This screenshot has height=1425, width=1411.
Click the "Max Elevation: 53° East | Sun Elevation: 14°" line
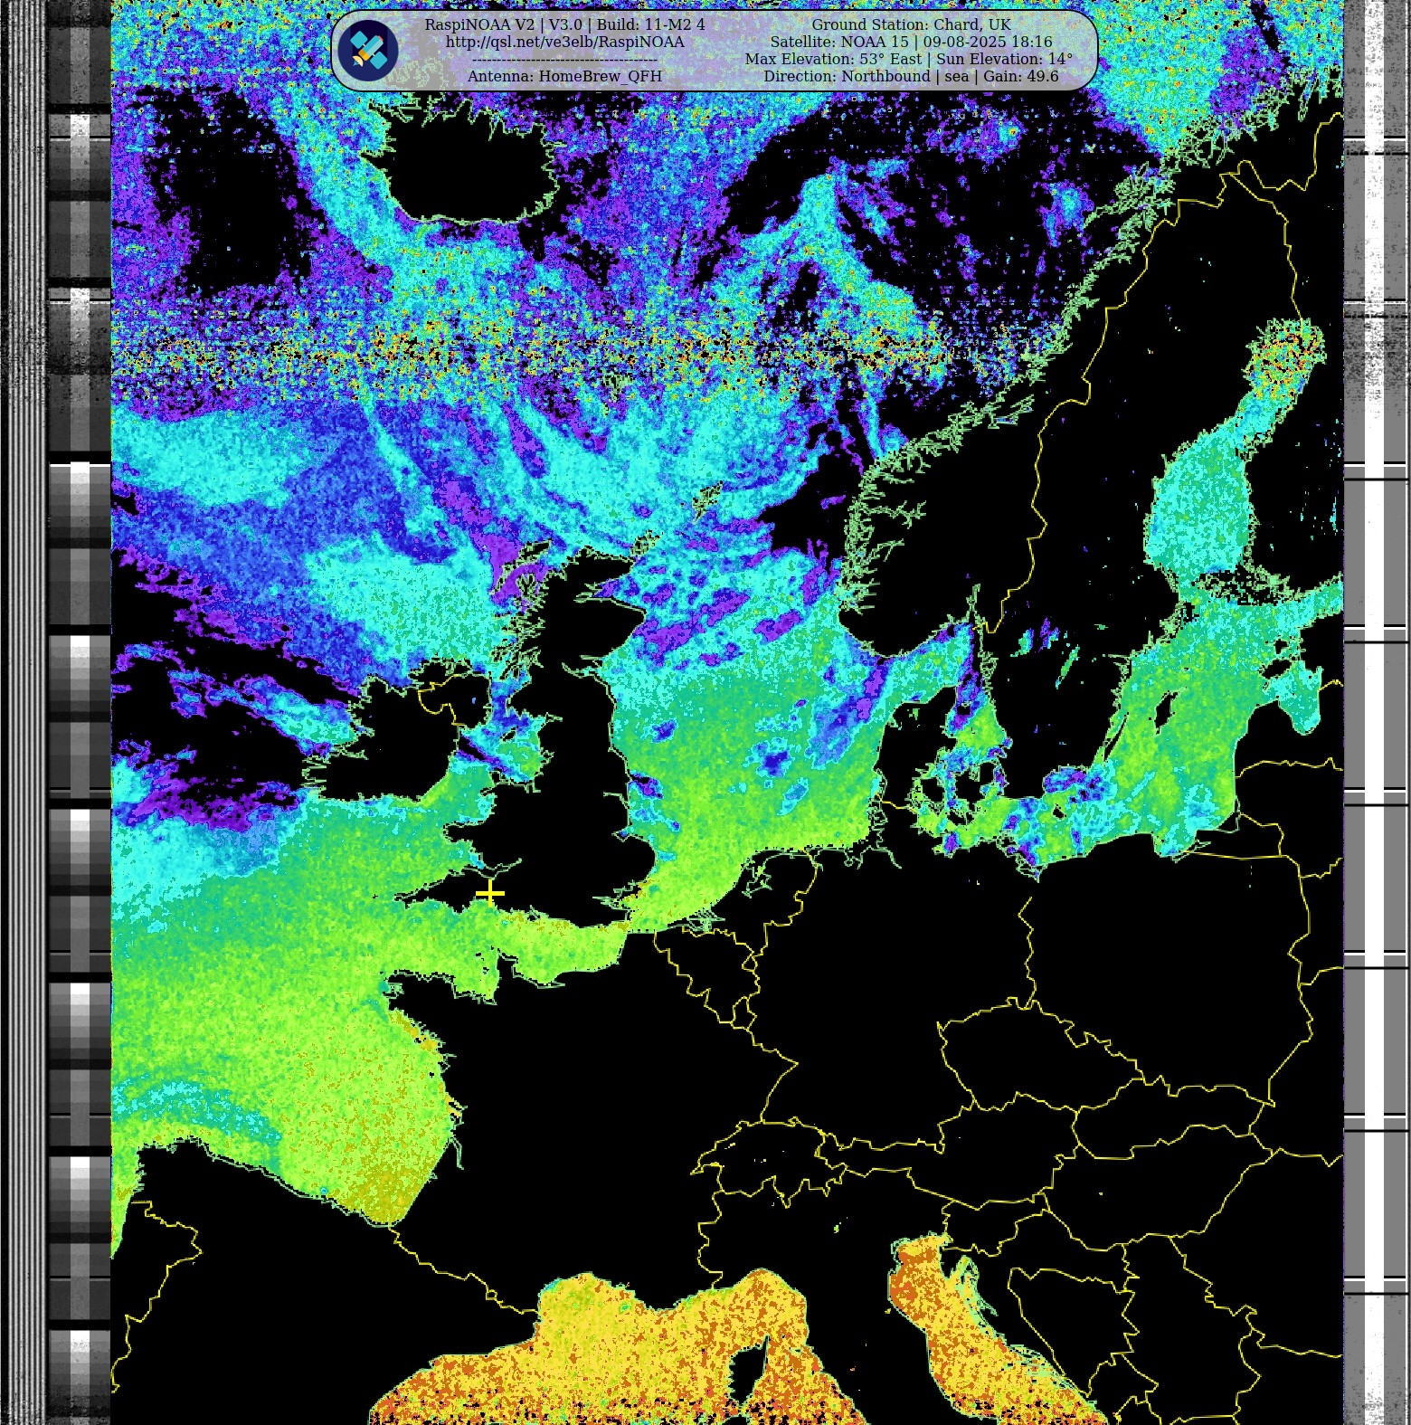coord(909,59)
